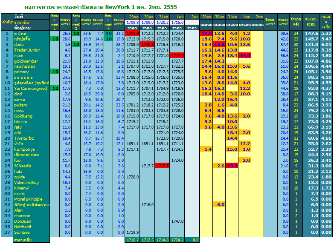The width and height of the screenshot is (334, 244).
Task: Select player name SomSee
Action: [x=22, y=233]
